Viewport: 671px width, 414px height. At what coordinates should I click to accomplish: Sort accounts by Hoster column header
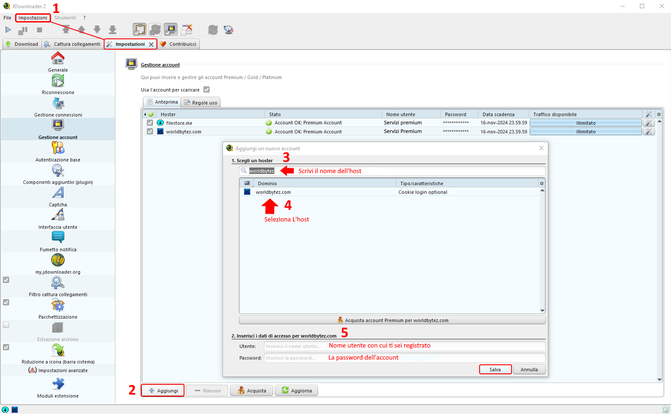[x=211, y=114]
